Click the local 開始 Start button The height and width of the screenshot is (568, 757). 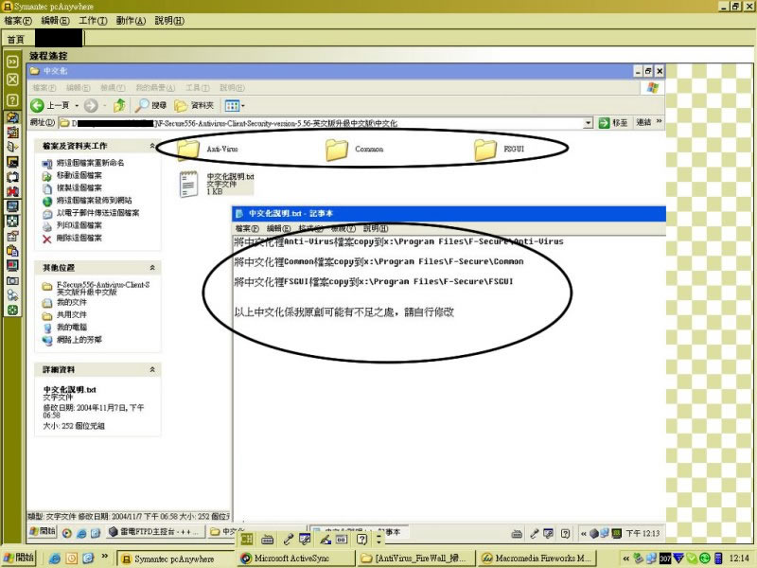[19, 558]
